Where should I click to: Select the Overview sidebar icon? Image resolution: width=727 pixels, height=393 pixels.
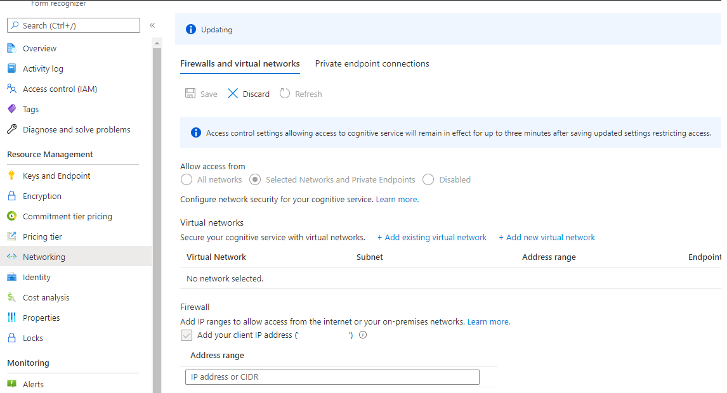(x=11, y=48)
